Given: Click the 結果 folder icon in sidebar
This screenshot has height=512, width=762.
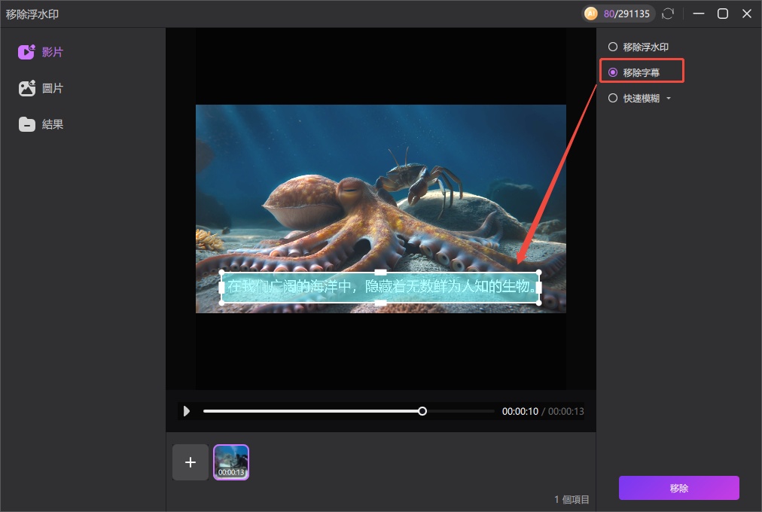Looking at the screenshot, I should click(x=27, y=124).
